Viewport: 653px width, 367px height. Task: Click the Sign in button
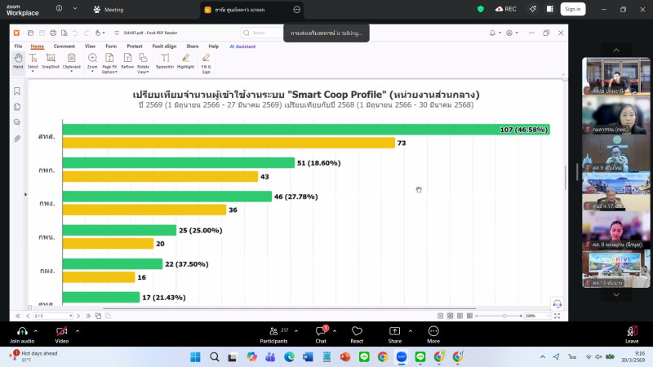pos(573,9)
